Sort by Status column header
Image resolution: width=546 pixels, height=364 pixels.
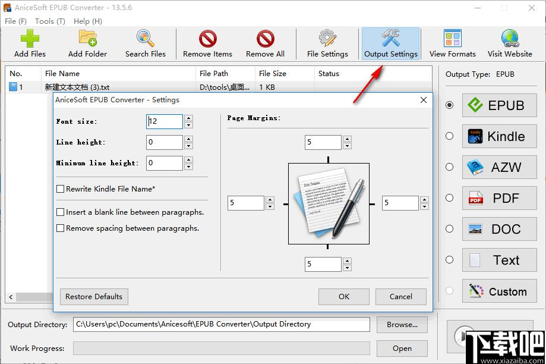click(x=373, y=74)
